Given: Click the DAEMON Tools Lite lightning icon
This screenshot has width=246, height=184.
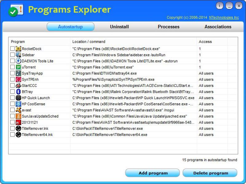Looking at the screenshot, I should pos(18,61).
